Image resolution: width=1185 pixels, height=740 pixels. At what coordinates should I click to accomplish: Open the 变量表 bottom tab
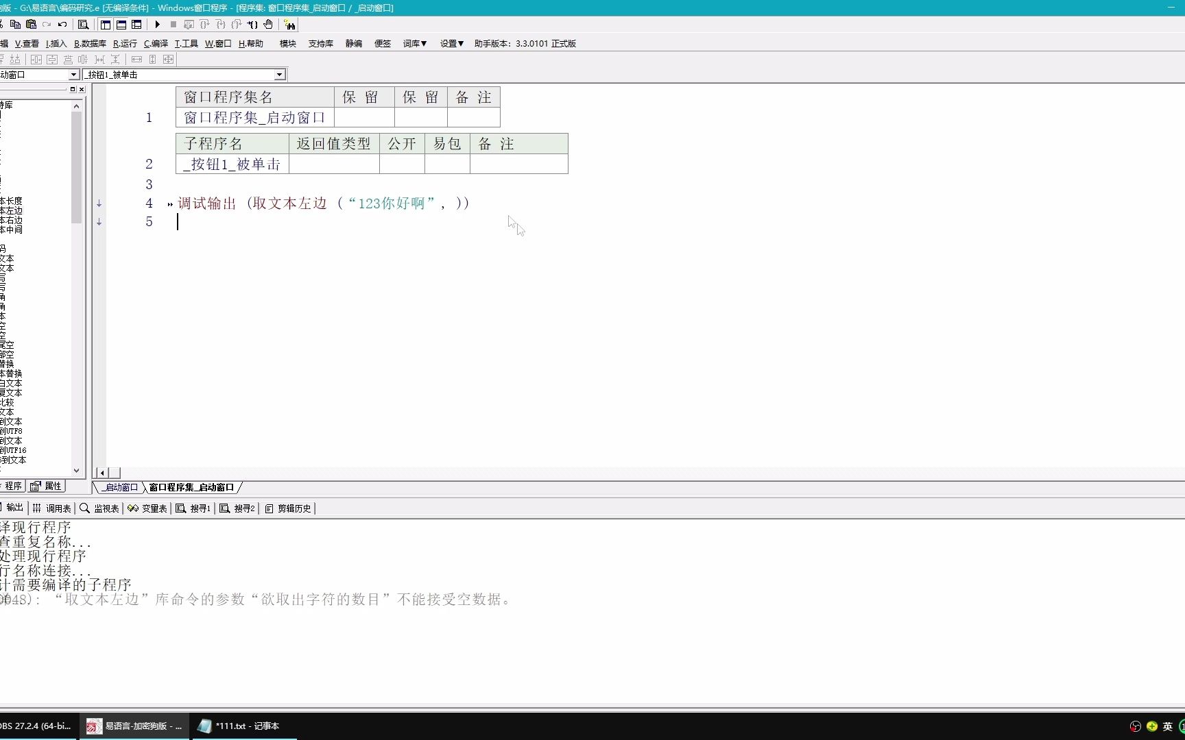pos(147,508)
